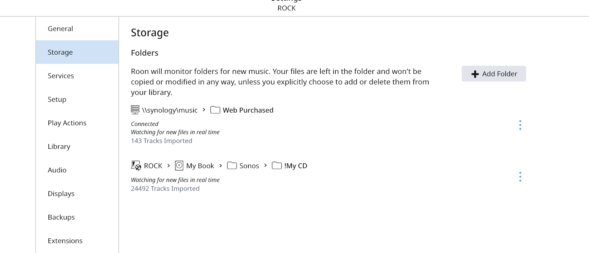The image size is (589, 253).
Task: Click the ROCK device icon
Action: point(136,166)
